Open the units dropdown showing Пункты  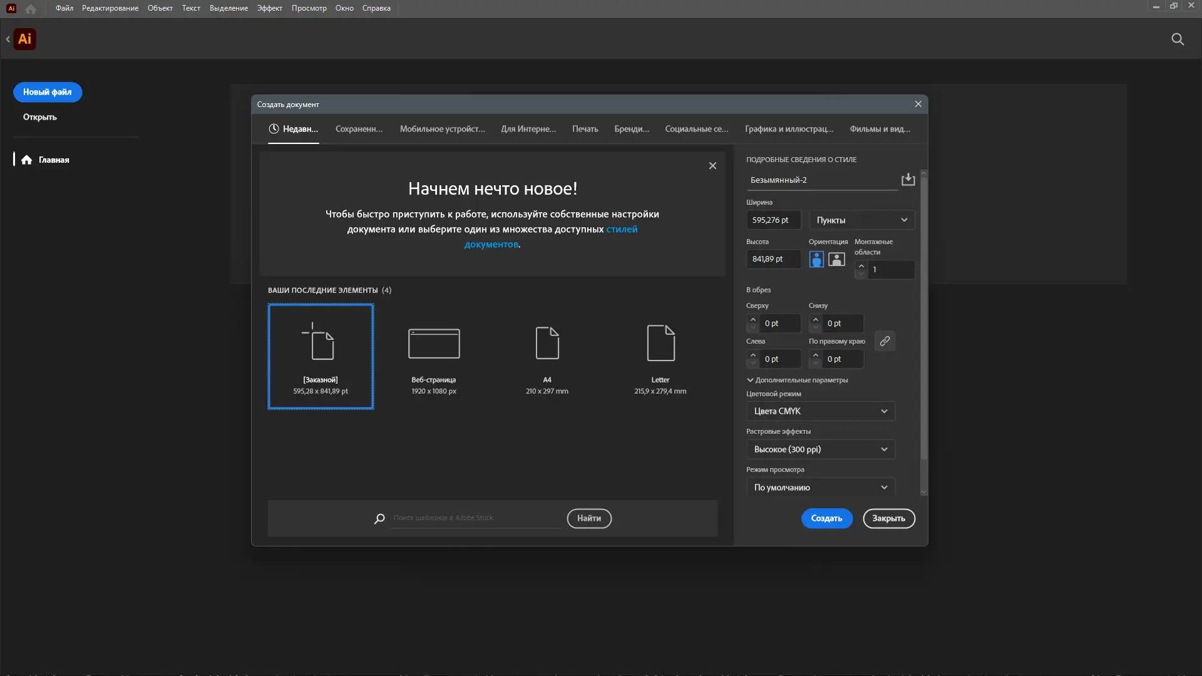pyautogui.click(x=861, y=220)
